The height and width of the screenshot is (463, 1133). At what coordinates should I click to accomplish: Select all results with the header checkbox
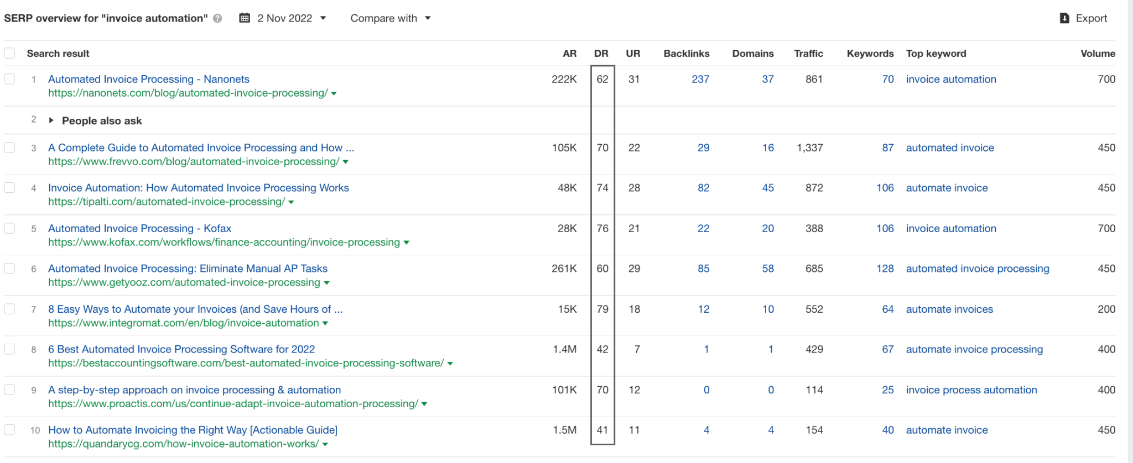tap(9, 54)
